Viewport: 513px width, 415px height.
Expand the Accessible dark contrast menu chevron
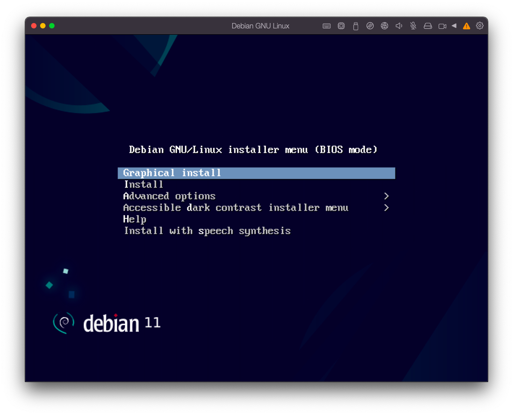pyautogui.click(x=386, y=208)
